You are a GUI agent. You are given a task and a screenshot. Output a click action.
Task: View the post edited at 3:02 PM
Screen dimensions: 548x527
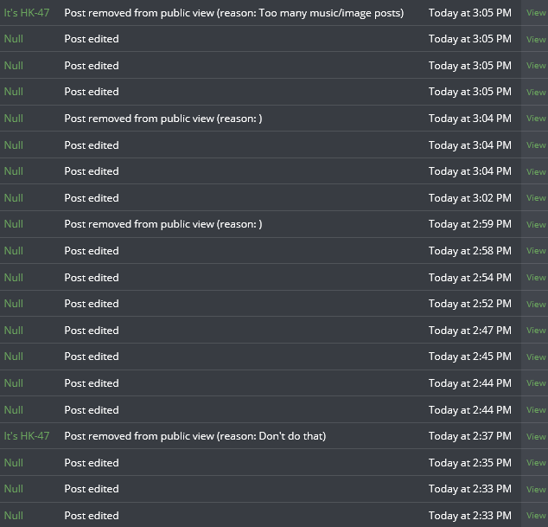536,198
